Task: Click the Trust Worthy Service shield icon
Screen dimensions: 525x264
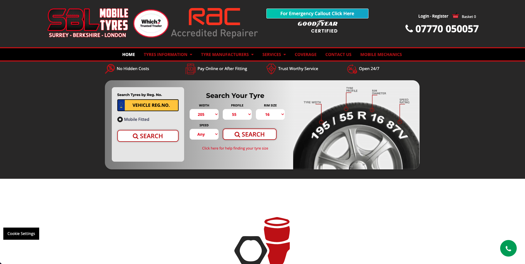Action: 271,69
